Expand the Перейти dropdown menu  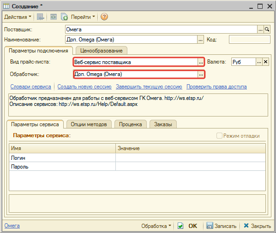(83, 17)
